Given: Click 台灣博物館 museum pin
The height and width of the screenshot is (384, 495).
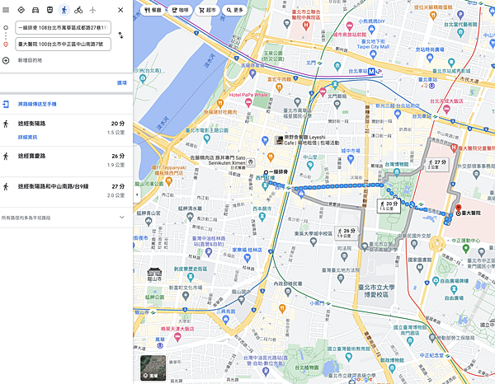Looking at the screenshot, I should click(x=397, y=172).
